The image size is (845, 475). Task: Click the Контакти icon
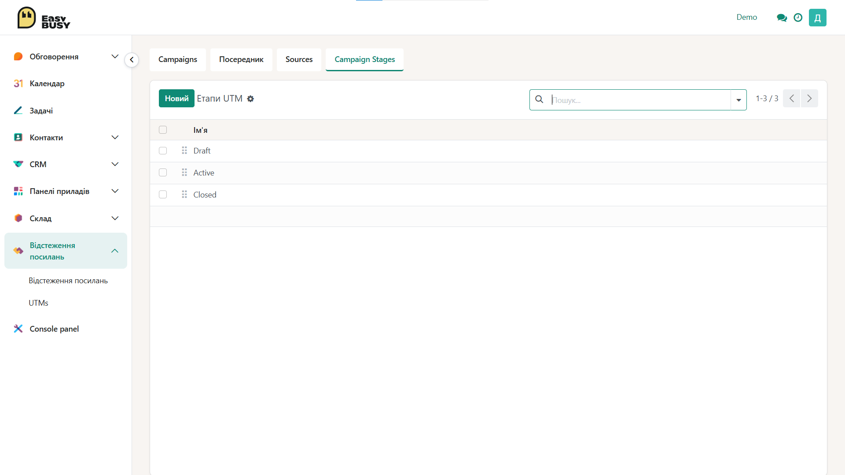click(18, 137)
